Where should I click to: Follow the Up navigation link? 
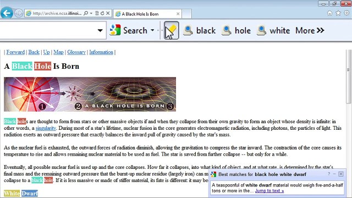click(46, 52)
